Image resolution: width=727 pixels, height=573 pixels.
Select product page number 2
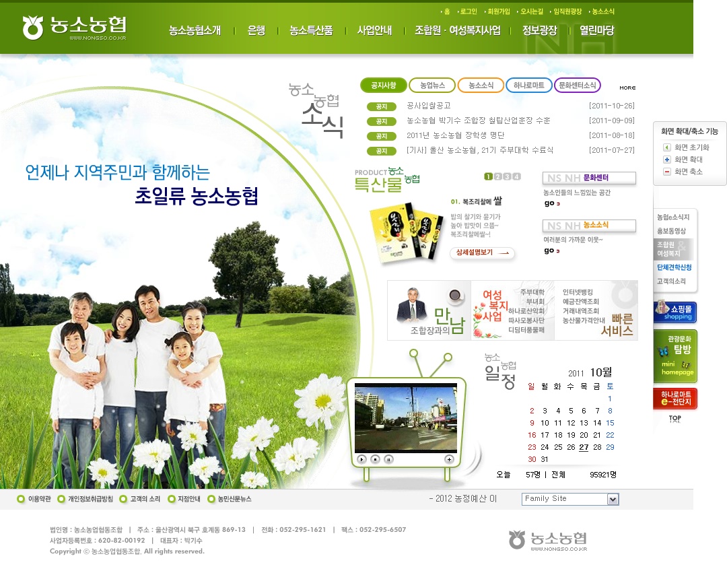click(x=498, y=176)
